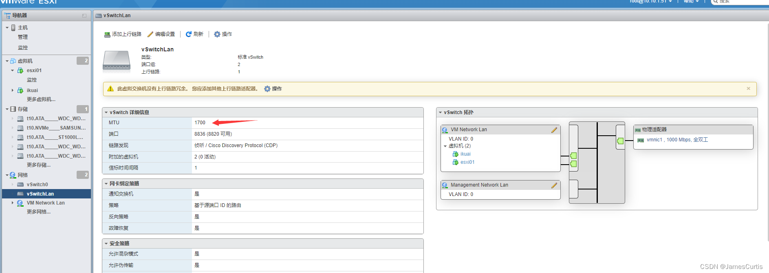This screenshot has height=273, width=769.
Task: Edit VM Network Lan port group pencil
Action: pyautogui.click(x=554, y=130)
